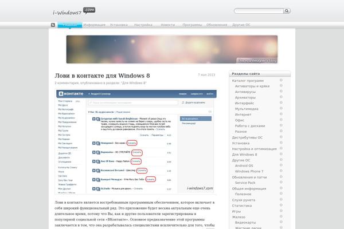Click the round icon beside Архиваторы

pyautogui.click(x=281, y=97)
